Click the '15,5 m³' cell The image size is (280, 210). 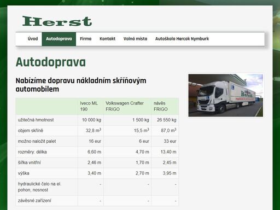127,131
